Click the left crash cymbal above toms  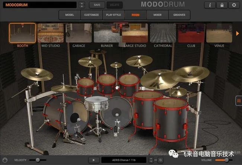point(90,62)
